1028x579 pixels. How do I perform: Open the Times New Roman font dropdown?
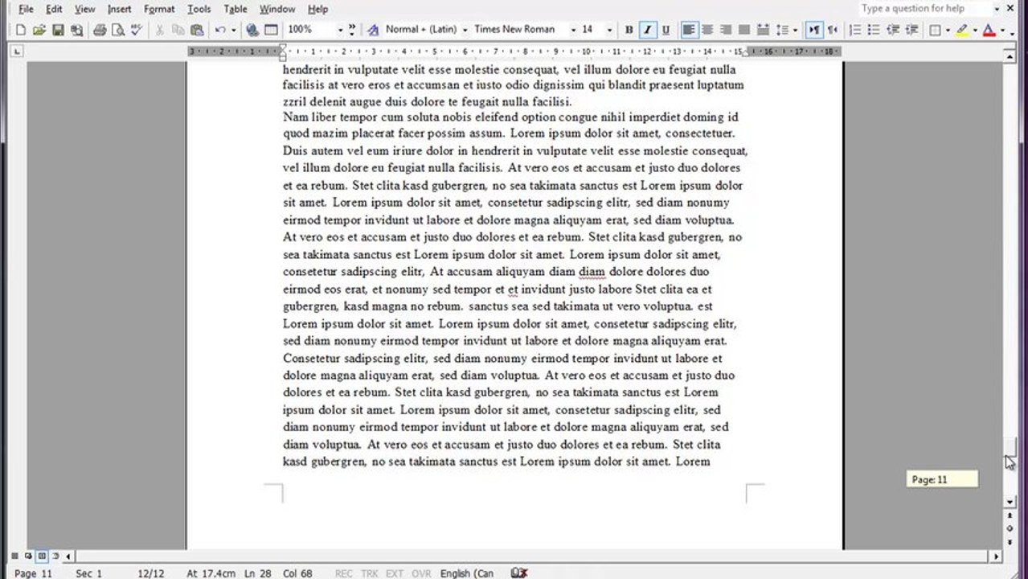[x=573, y=30]
